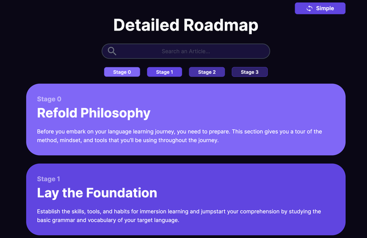Select the Stage 0 filter tab
The image size is (367, 238).
pos(122,72)
